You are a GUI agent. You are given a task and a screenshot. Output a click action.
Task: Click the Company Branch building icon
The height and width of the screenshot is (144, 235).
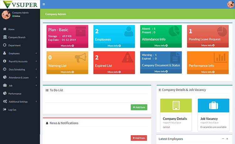point(5,37)
